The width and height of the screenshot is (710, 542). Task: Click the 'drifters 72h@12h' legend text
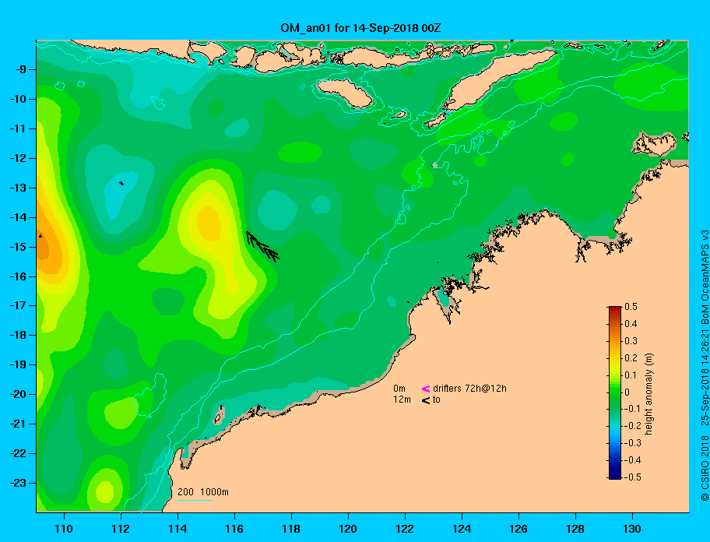point(469,389)
